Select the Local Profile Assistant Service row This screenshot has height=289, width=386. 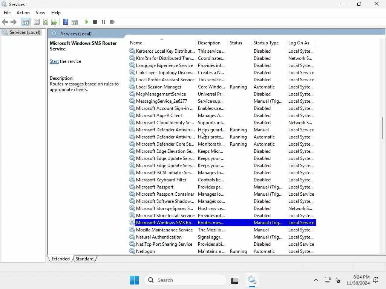(222, 80)
